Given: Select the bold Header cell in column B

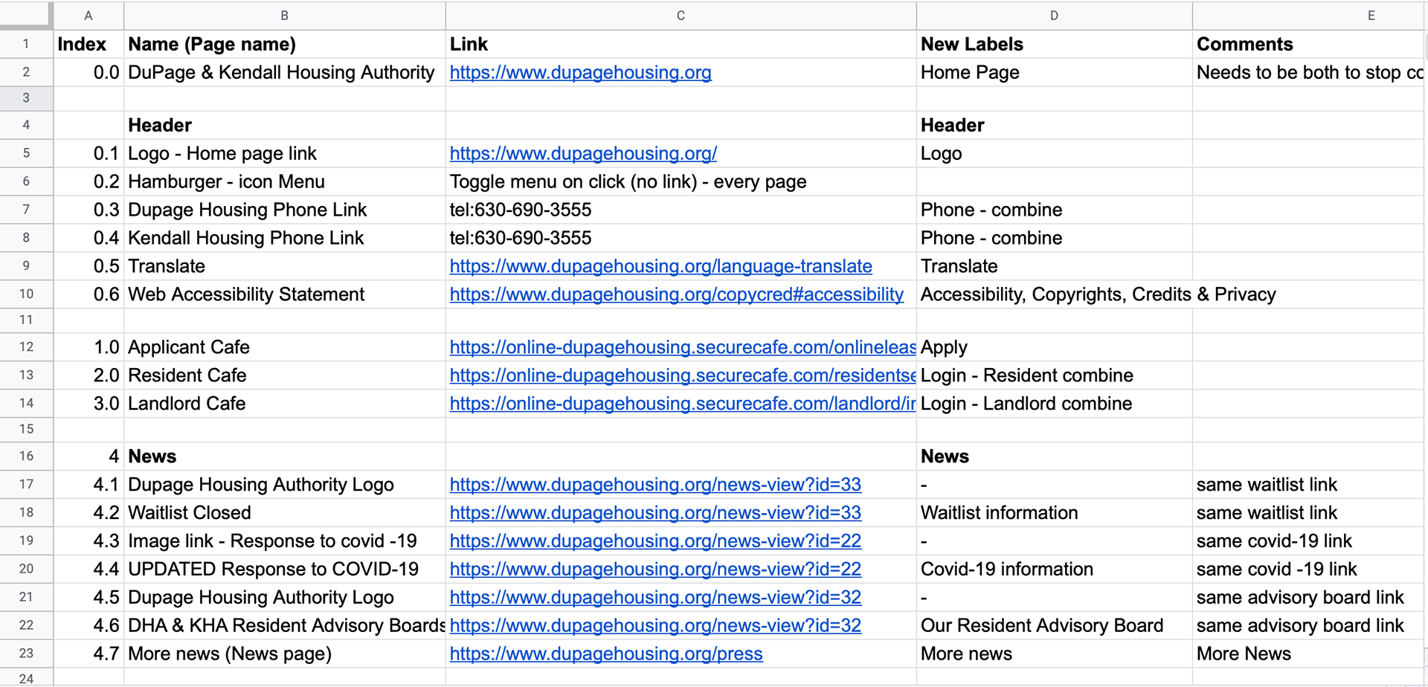Looking at the screenshot, I should tap(285, 126).
